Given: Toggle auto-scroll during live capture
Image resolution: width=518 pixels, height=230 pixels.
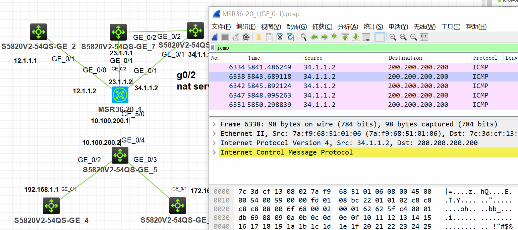Looking at the screenshot, I should (366, 37).
